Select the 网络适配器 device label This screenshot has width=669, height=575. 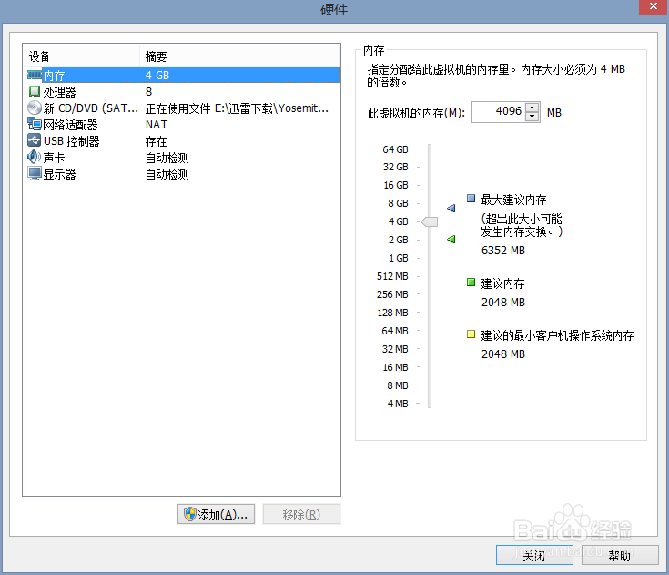click(70, 125)
